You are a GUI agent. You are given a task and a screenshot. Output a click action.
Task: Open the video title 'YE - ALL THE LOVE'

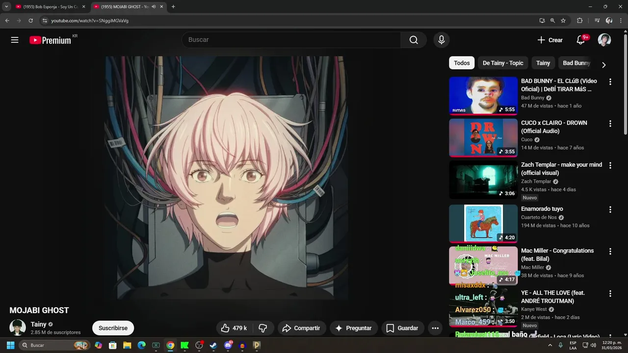pyautogui.click(x=553, y=297)
